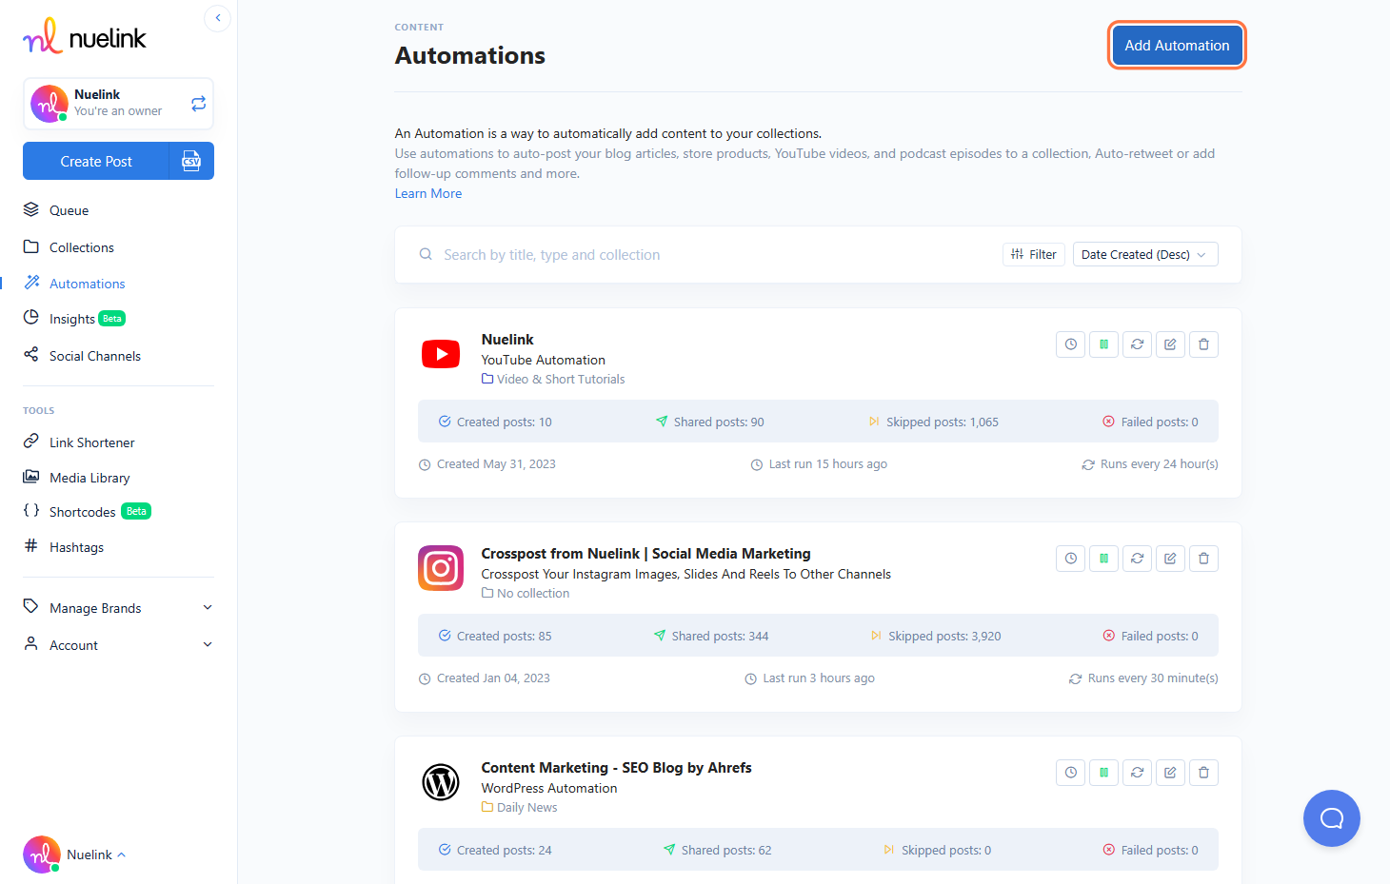
Task: Pause the Nuelink YouTube automation
Action: pos(1104,344)
